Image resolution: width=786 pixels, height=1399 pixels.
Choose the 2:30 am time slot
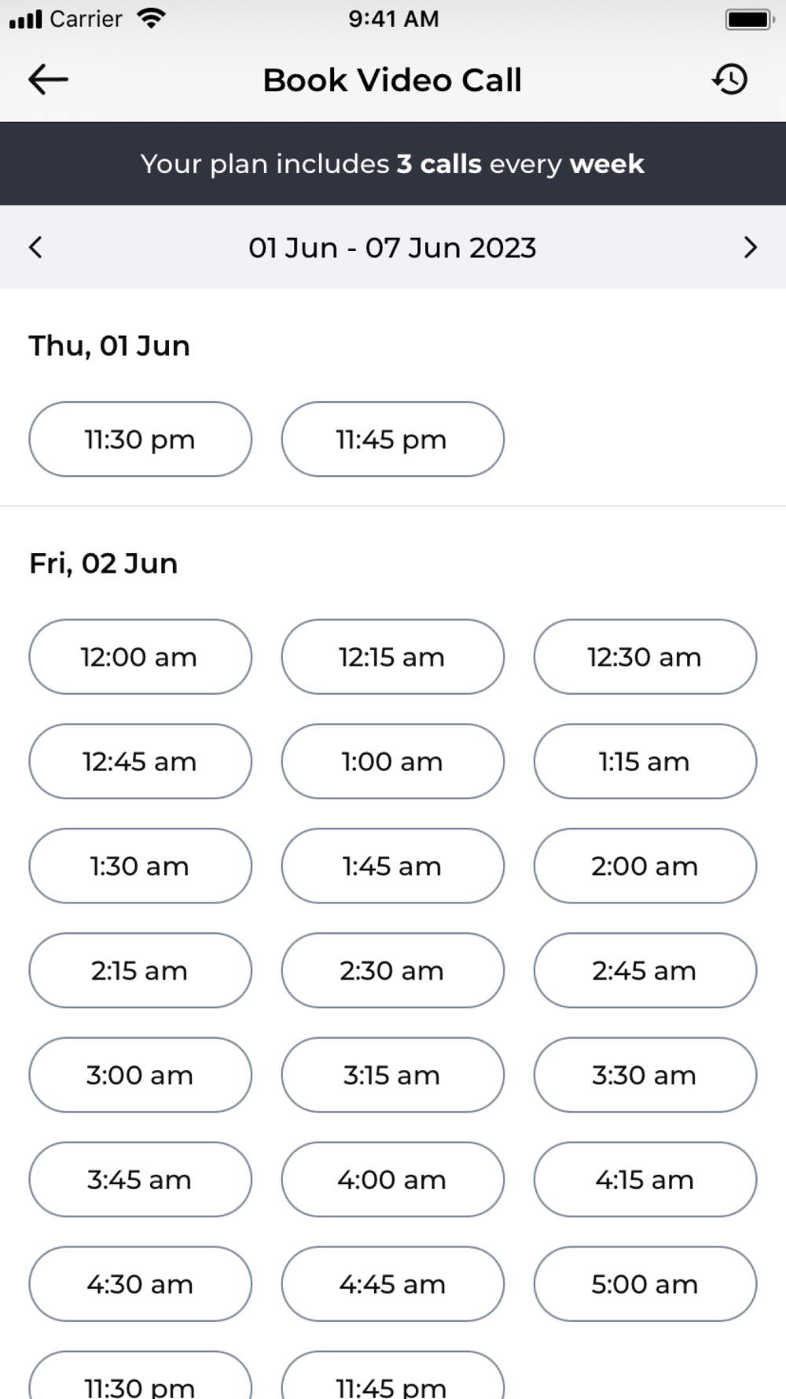pos(393,971)
